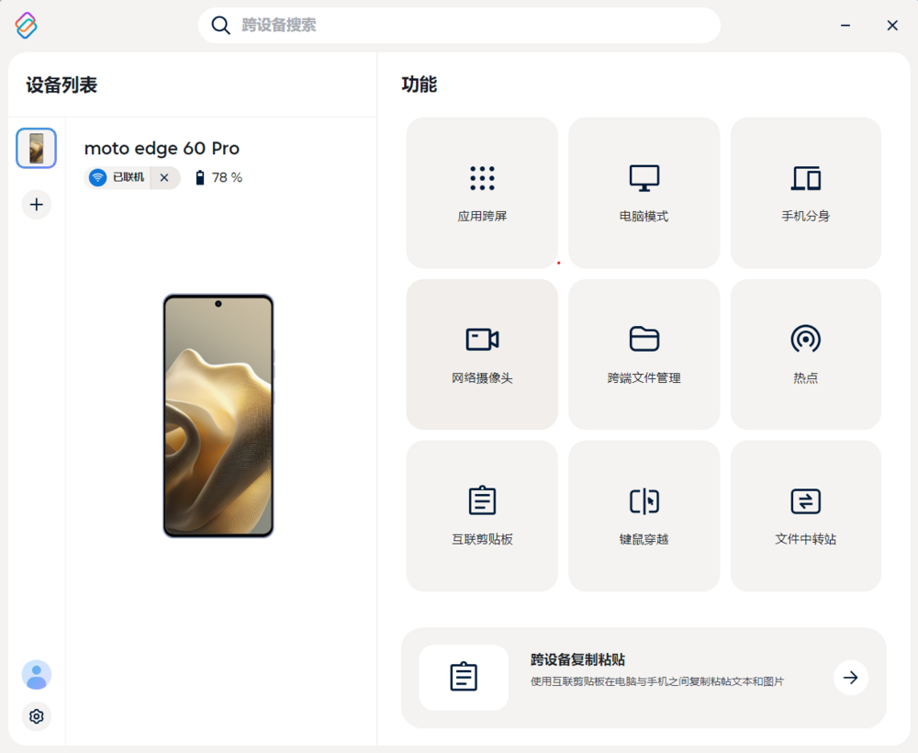Click the Wi-Fi 已联机 connection status badge
The width and height of the screenshot is (918, 753).
click(x=118, y=177)
